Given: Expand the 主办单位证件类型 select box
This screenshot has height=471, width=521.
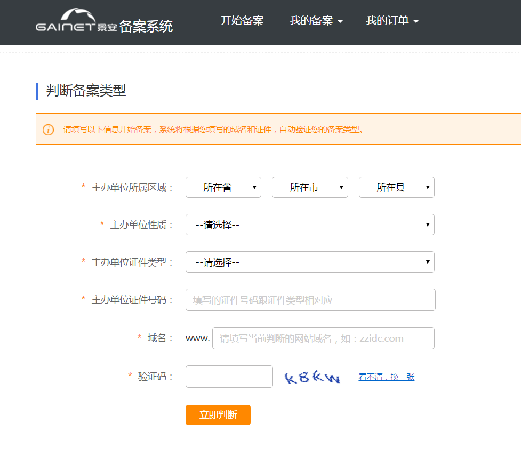Looking at the screenshot, I should [310, 262].
